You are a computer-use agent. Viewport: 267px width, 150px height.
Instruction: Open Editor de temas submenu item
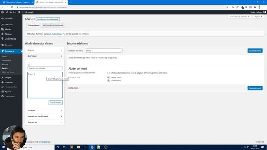[8, 72]
